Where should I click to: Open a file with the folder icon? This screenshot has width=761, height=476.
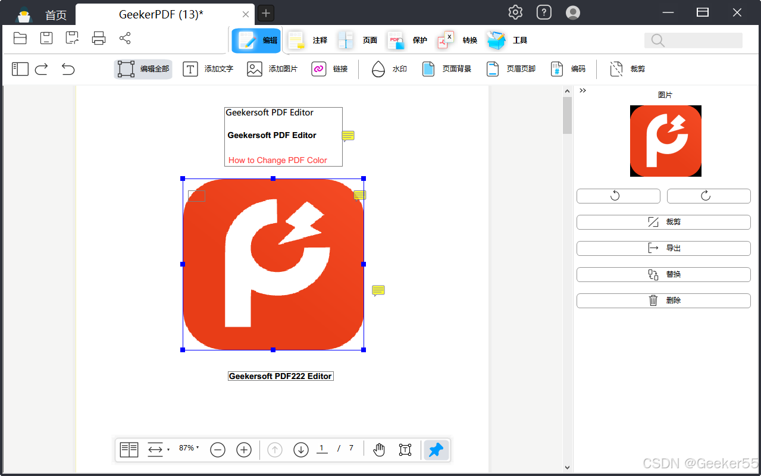[20, 39]
